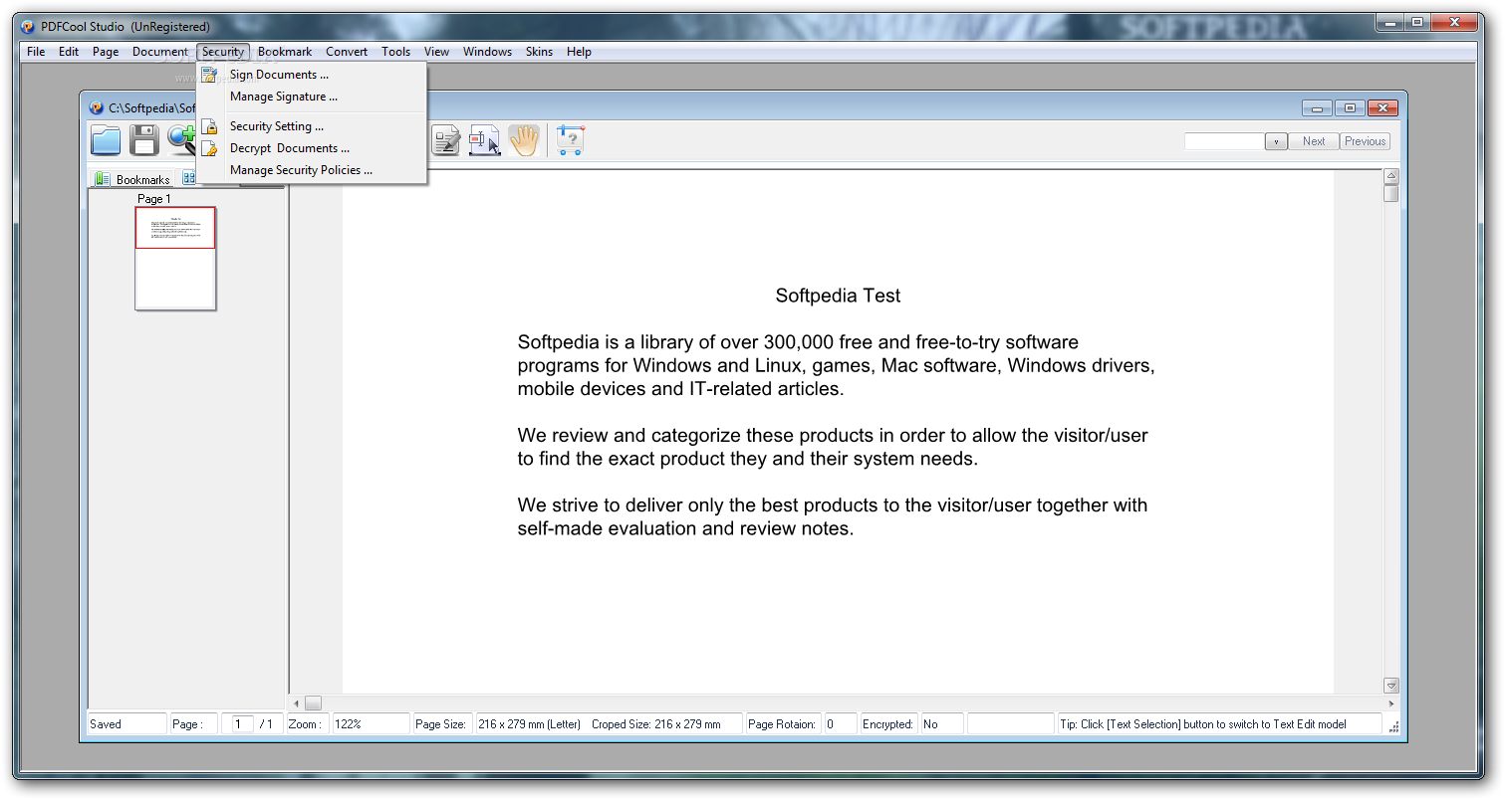Choose Manage Signature menu entry
Image resolution: width=1505 pixels, height=800 pixels.
point(312,97)
